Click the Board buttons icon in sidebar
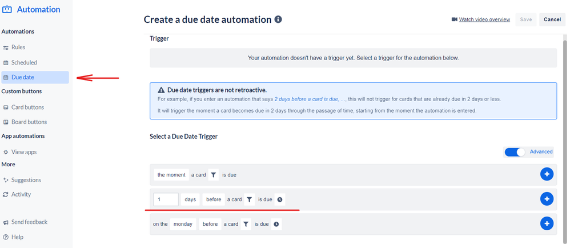570x248 pixels. point(6,122)
